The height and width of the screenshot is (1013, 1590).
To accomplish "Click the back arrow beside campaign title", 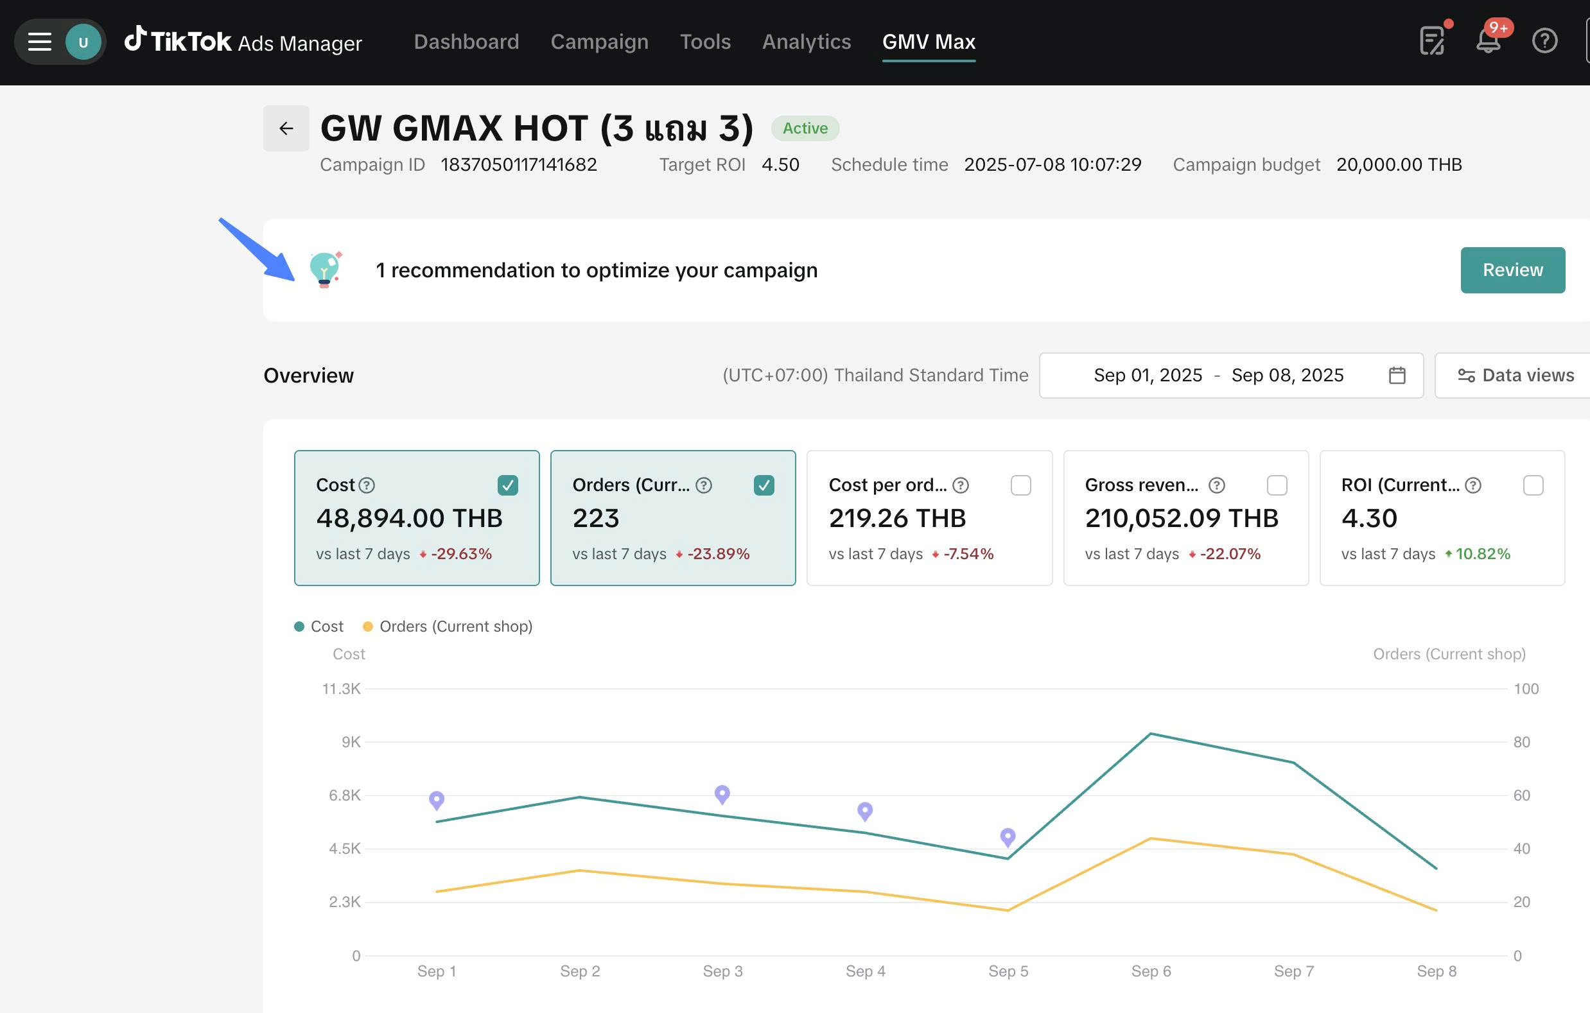I will pos(286,128).
